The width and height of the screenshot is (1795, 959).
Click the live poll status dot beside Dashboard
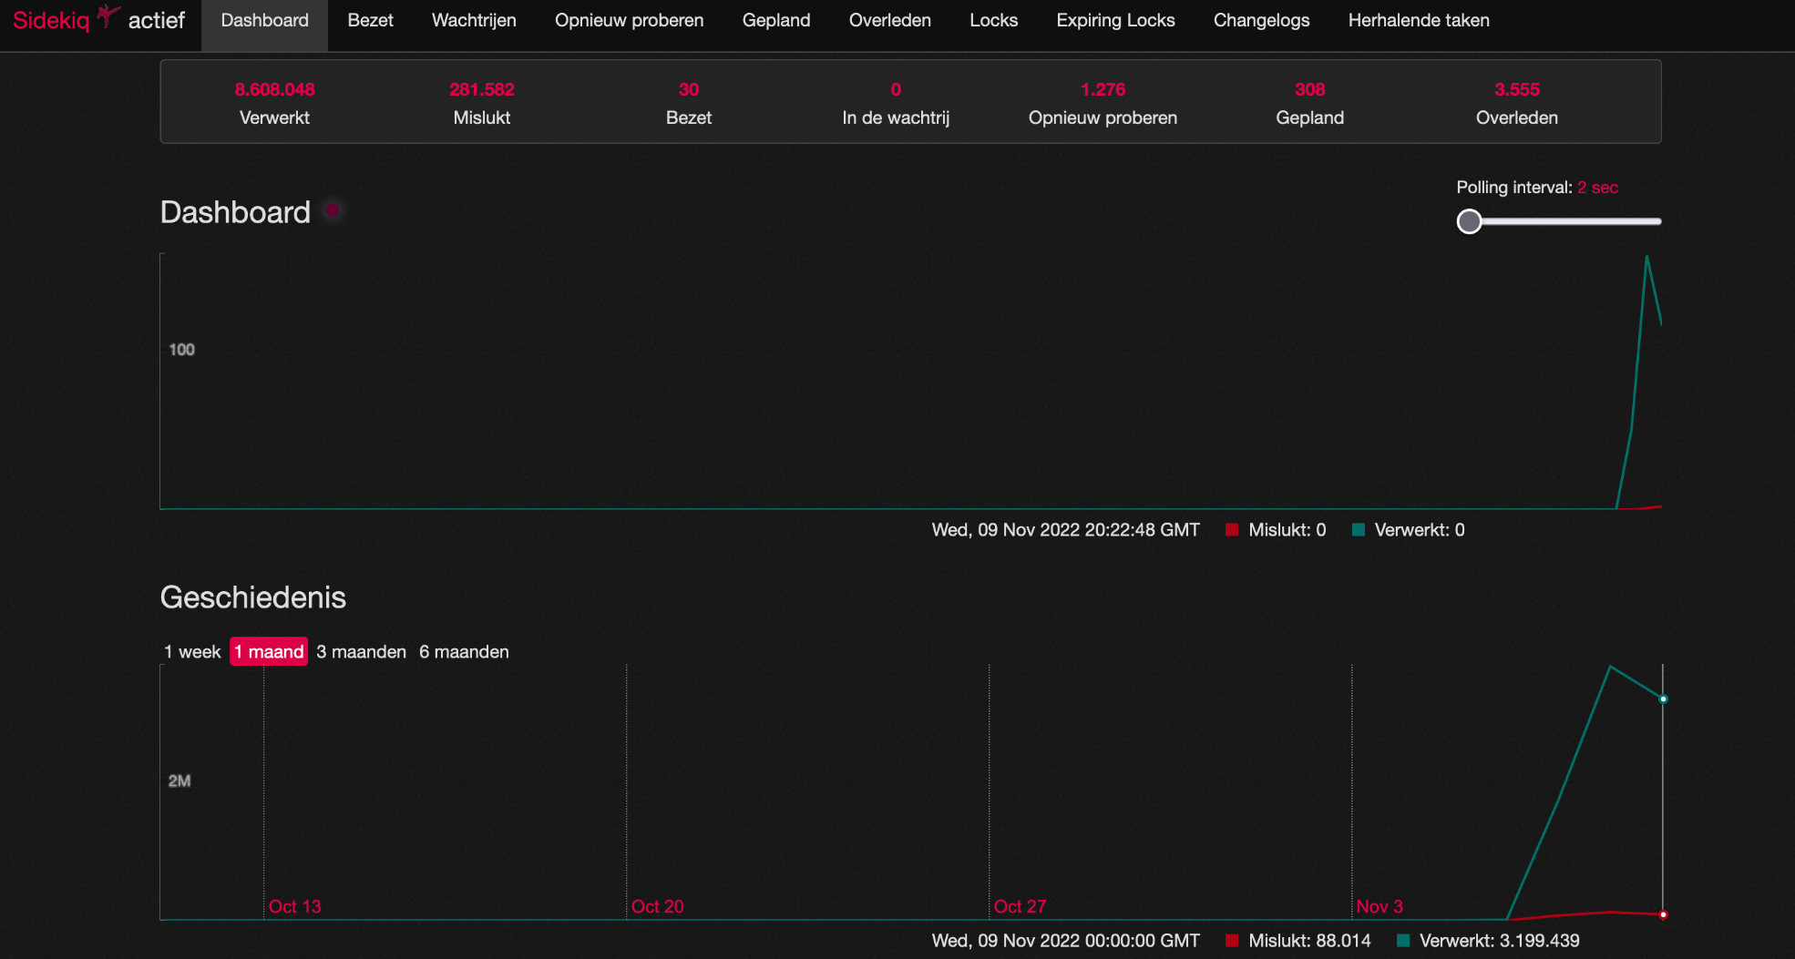[x=333, y=210]
